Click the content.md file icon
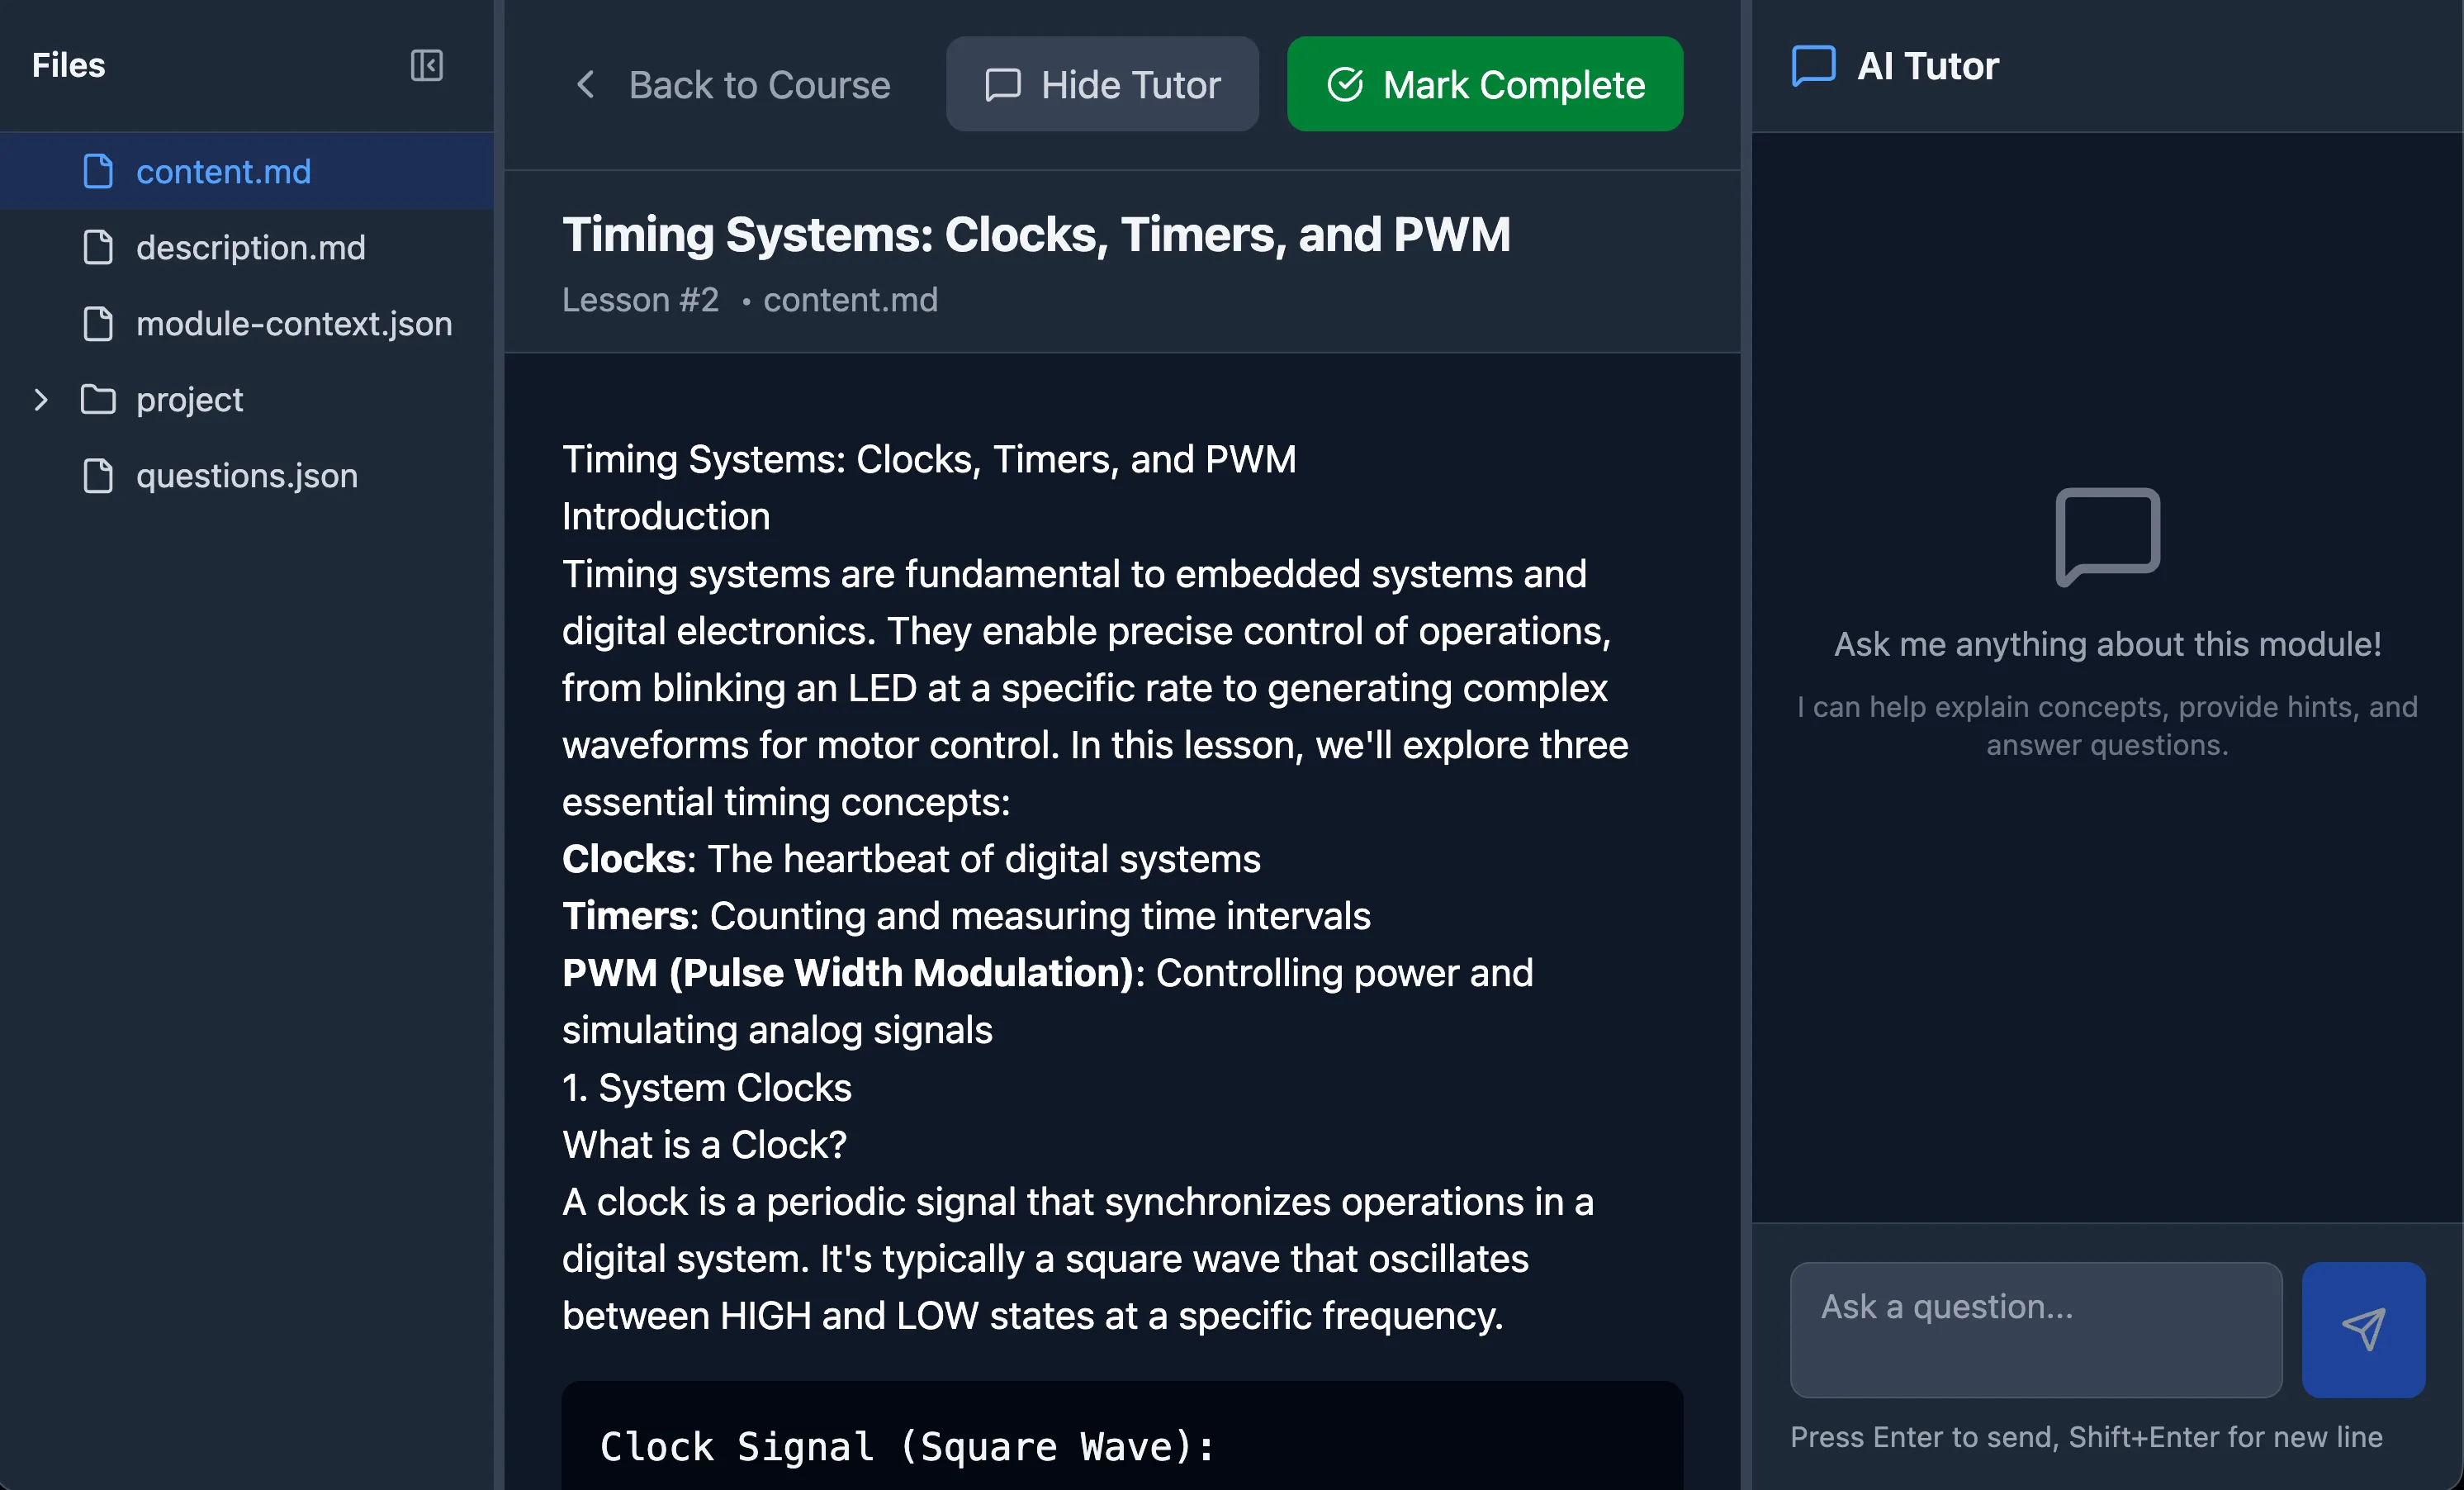 click(x=98, y=171)
